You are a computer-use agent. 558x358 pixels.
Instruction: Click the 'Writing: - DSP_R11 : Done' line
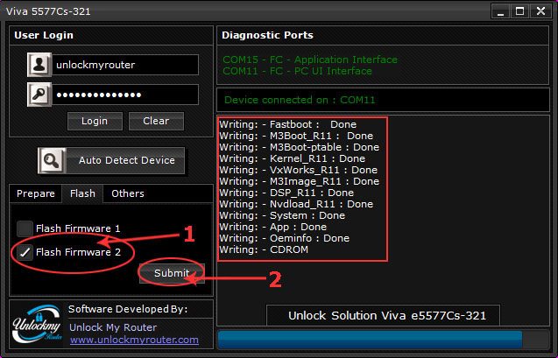coord(286,193)
